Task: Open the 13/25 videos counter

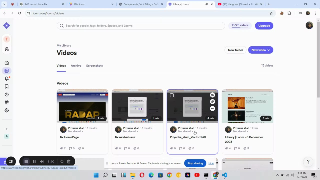Action: point(240,25)
